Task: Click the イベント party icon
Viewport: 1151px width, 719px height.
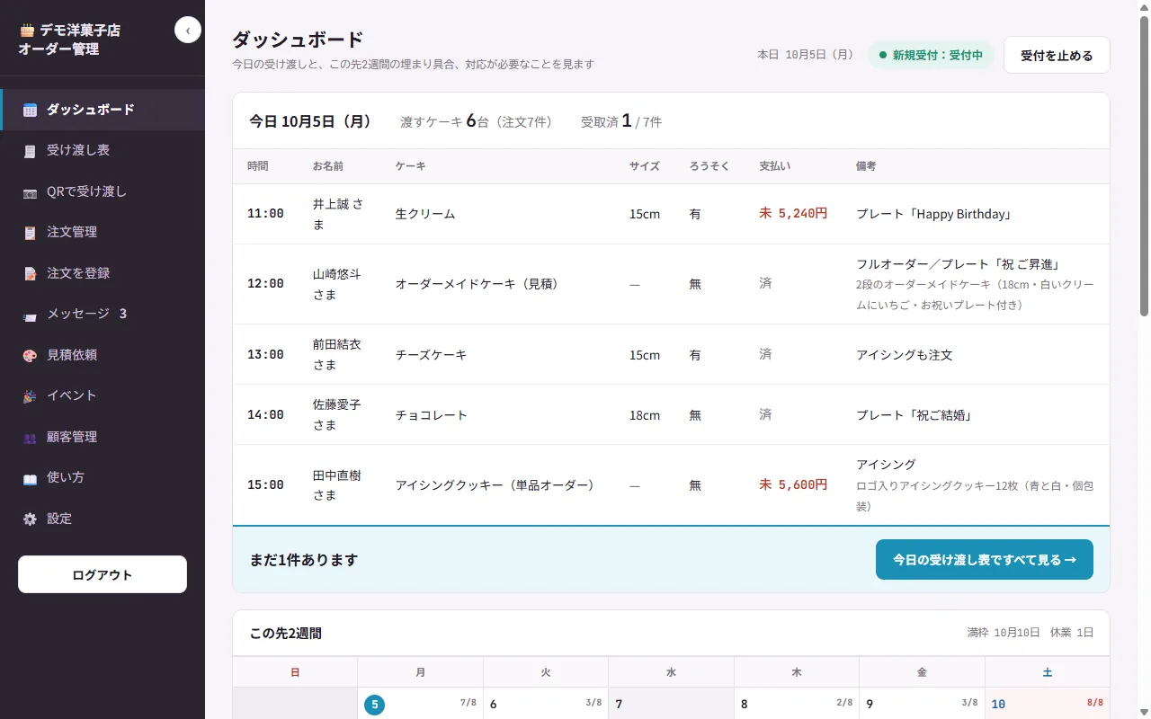Action: [x=31, y=396]
